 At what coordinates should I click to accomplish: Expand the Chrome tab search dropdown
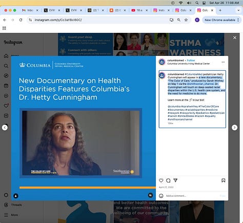click(238, 10)
